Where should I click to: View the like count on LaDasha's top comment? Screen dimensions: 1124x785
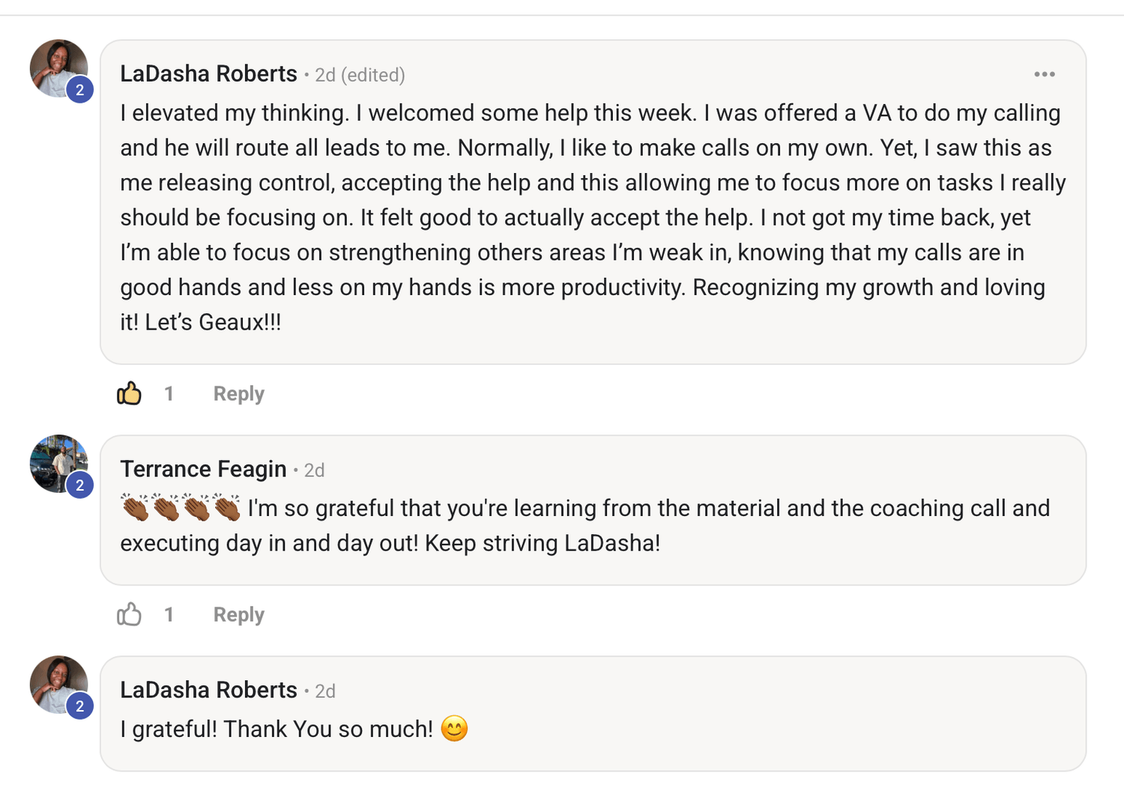[x=169, y=393]
